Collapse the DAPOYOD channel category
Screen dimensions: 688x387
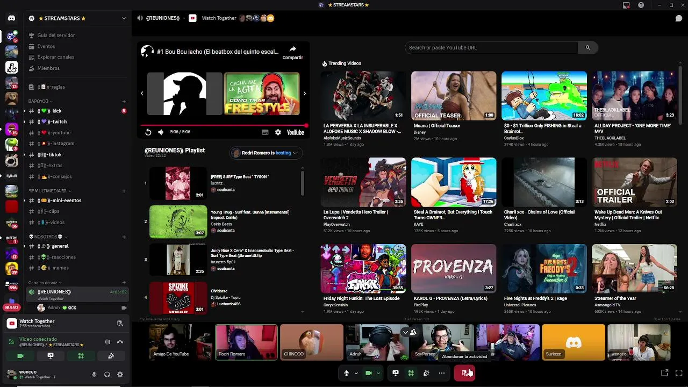pos(40,102)
